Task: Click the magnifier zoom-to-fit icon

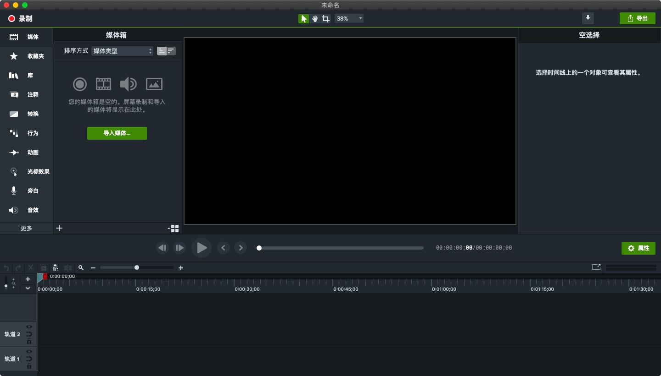Action: tap(81, 268)
